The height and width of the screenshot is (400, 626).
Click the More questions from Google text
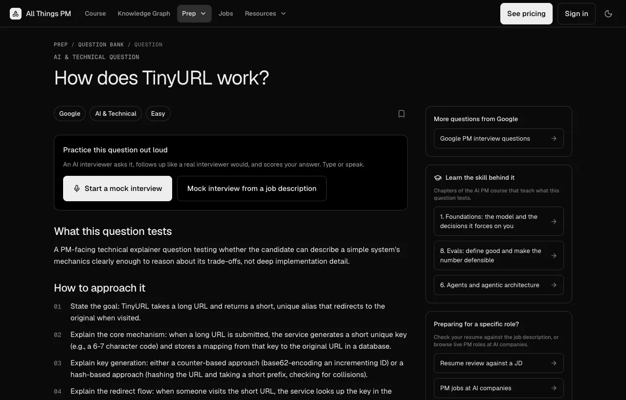476,119
